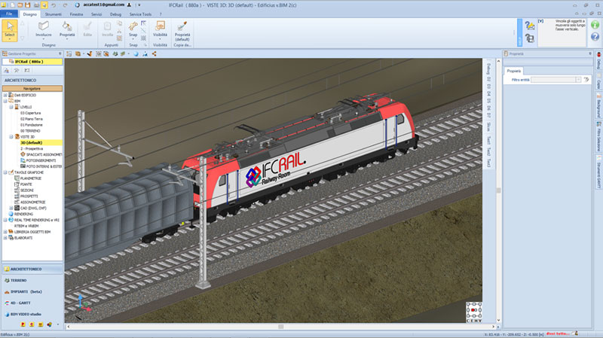The width and height of the screenshot is (603, 338).
Task: Open the File menu
Action: [9, 14]
